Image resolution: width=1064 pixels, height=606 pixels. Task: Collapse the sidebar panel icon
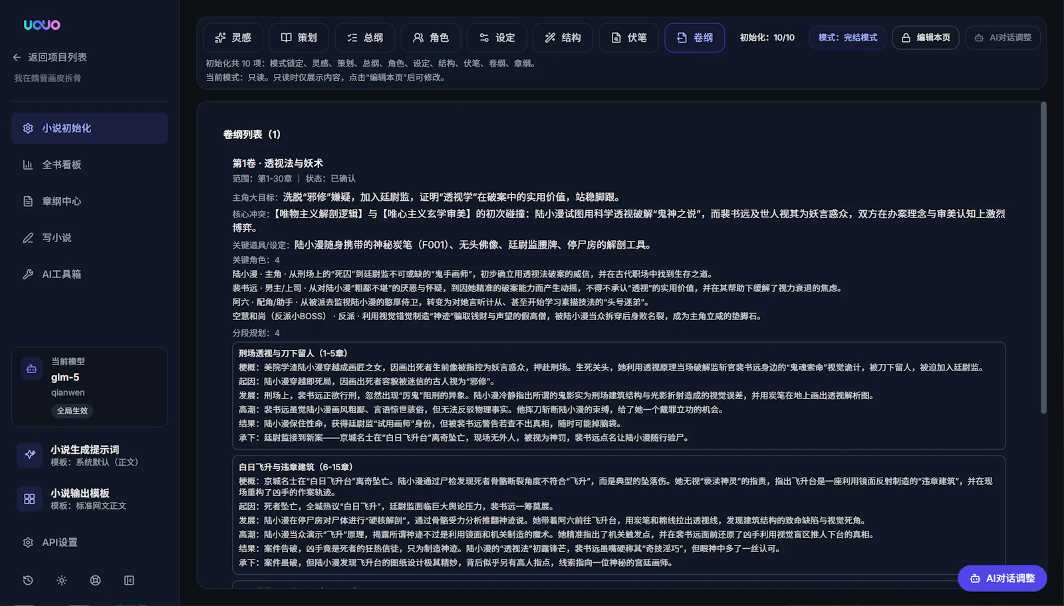click(x=129, y=581)
